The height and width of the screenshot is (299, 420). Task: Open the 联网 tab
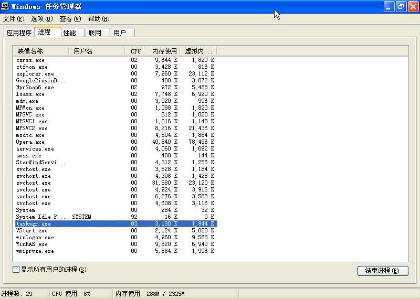(98, 33)
